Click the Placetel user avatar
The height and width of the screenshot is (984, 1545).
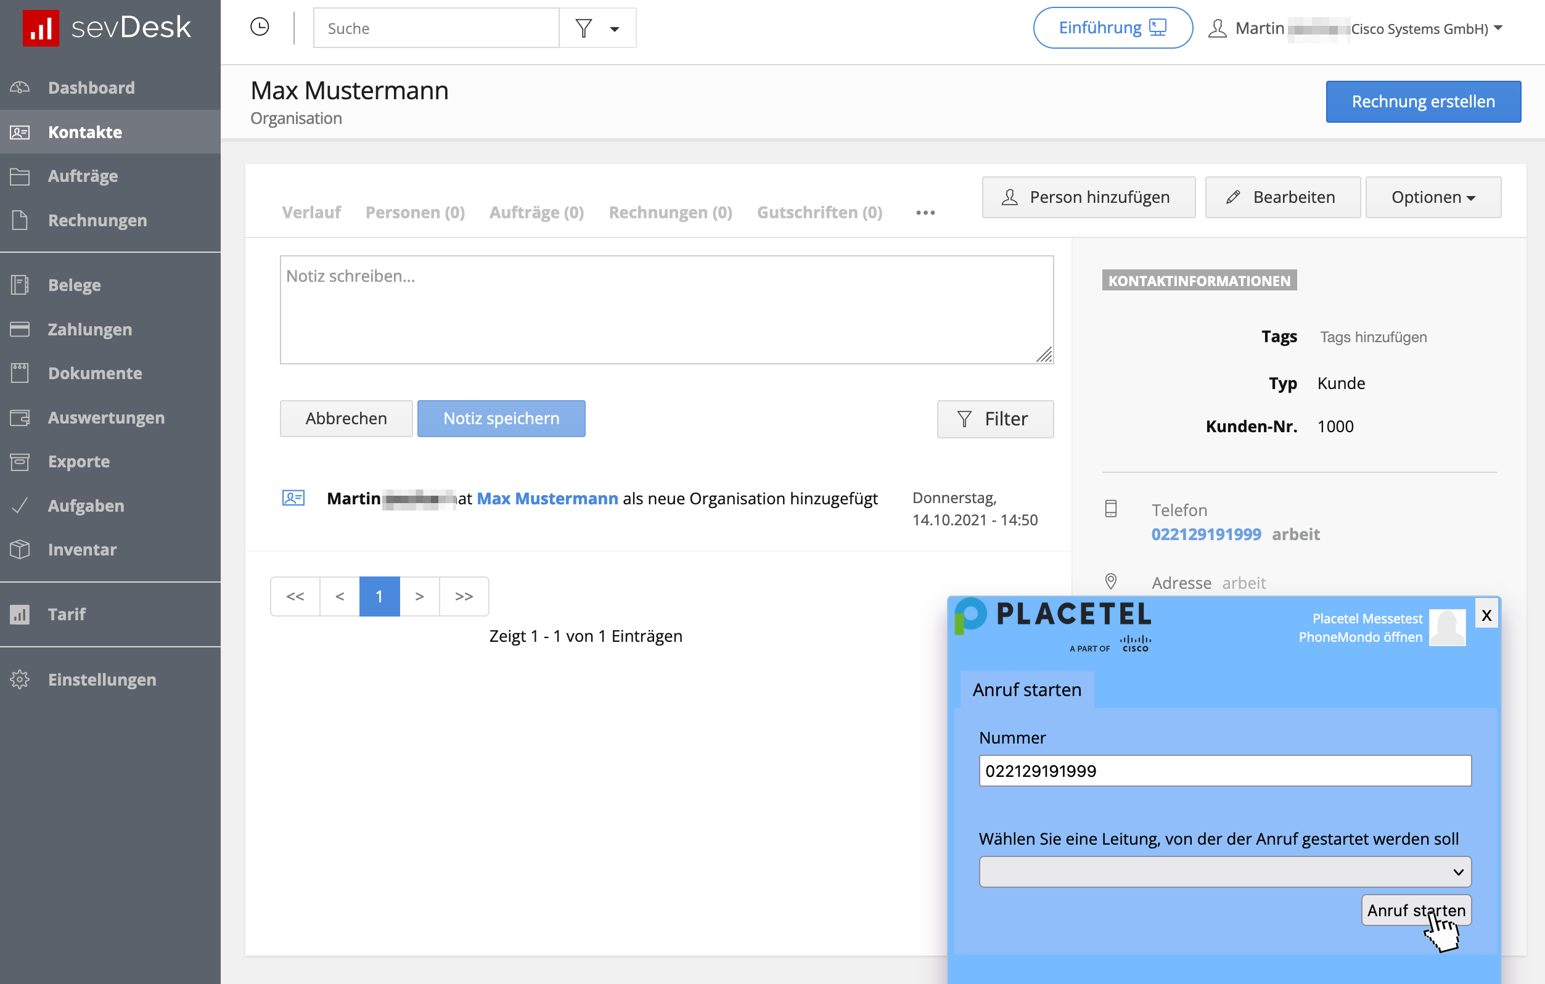click(x=1448, y=628)
